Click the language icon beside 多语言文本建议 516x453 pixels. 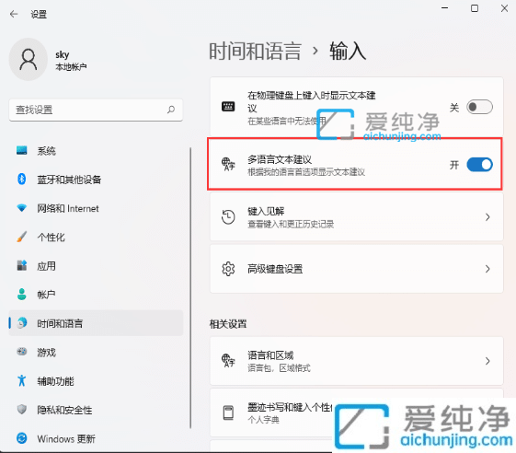[228, 164]
